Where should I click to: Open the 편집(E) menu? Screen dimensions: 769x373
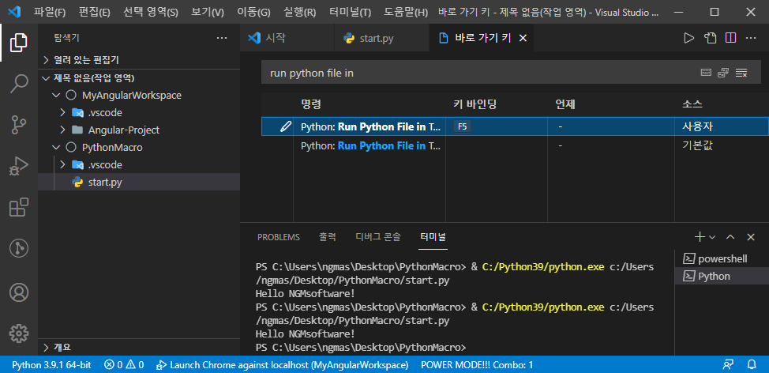(x=94, y=12)
